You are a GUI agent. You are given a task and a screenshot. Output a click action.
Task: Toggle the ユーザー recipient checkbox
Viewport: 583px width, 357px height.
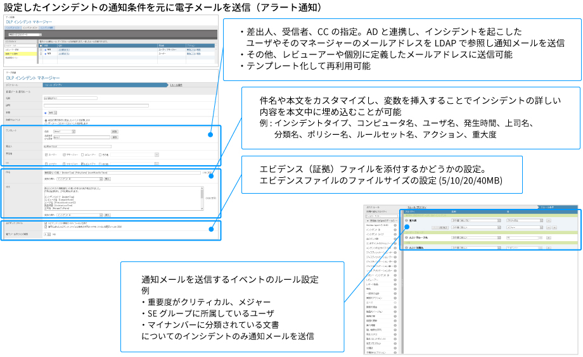point(46,154)
